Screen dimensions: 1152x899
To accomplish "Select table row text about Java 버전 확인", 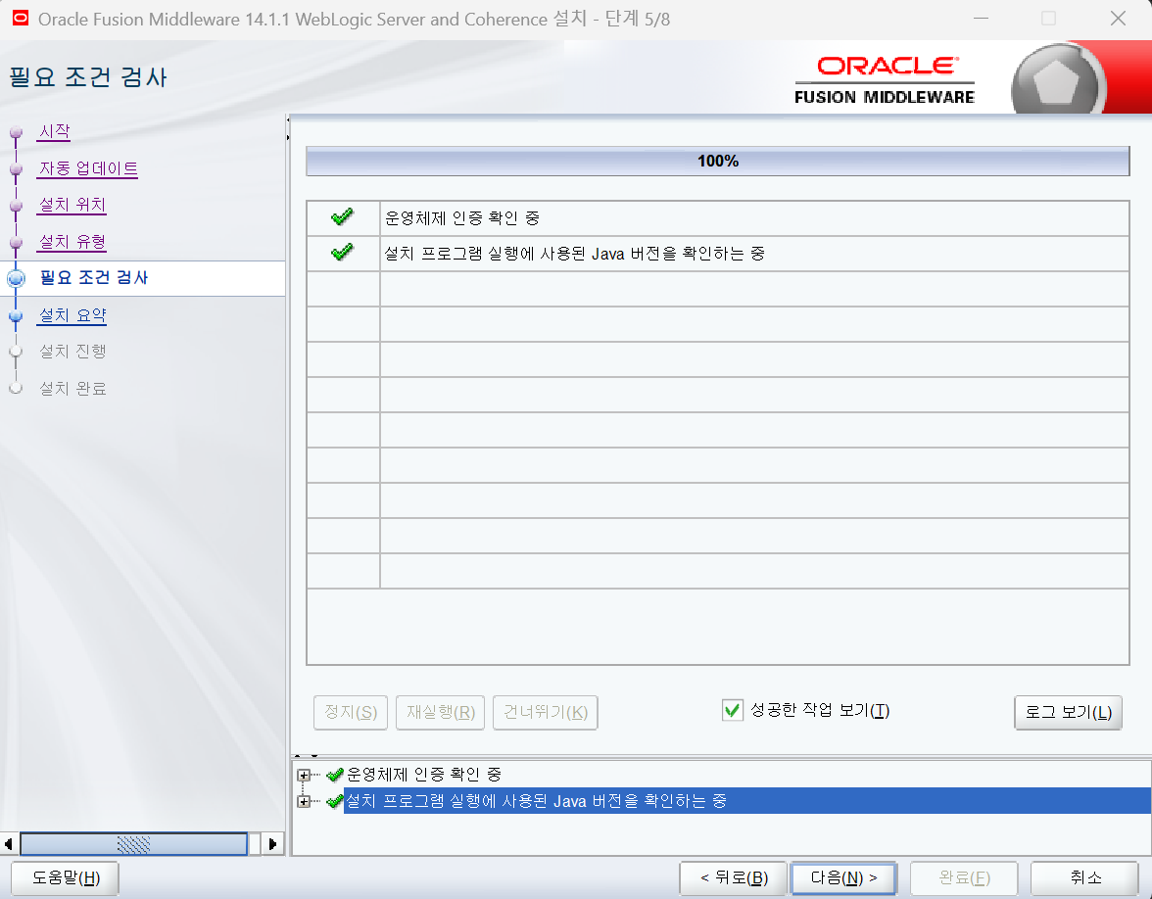I will (574, 254).
